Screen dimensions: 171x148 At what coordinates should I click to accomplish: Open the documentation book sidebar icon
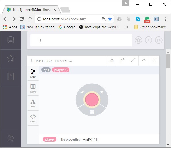pos(11,76)
